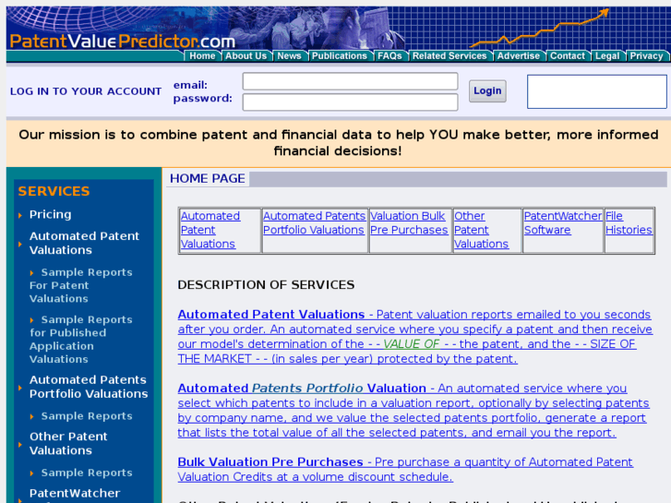671x503 pixels.
Task: Focus the email input field
Action: coord(350,81)
